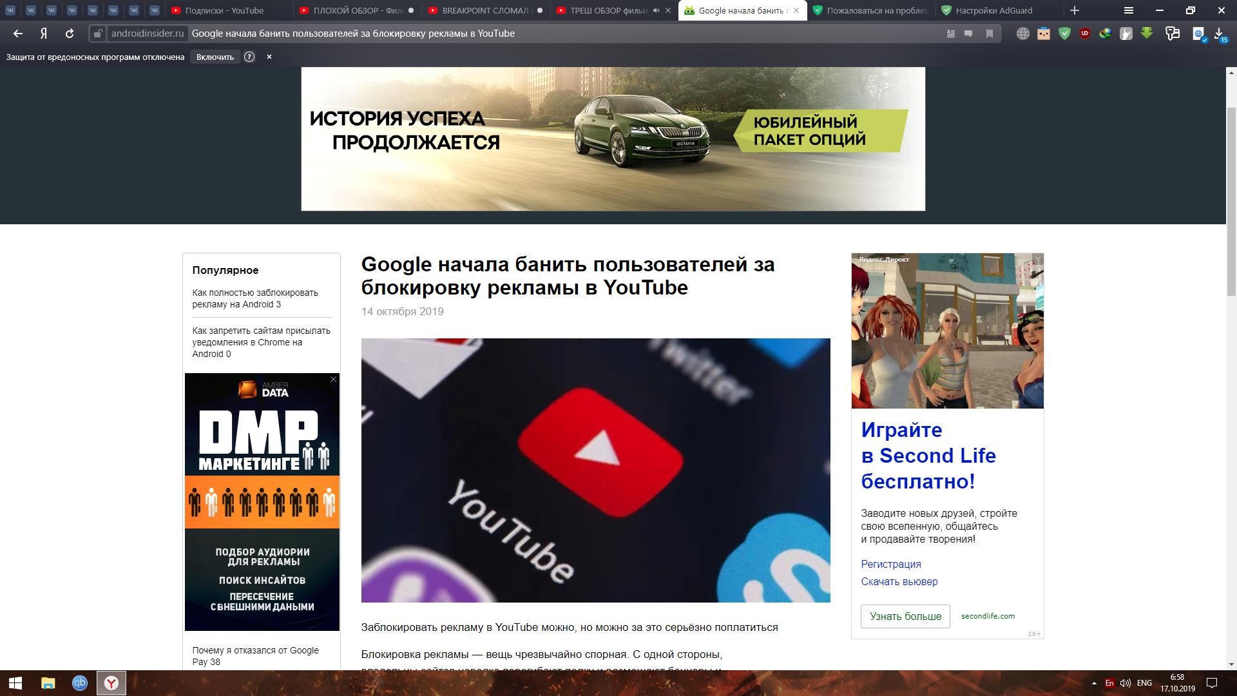Open the Скачать вьювер link

[x=899, y=581]
